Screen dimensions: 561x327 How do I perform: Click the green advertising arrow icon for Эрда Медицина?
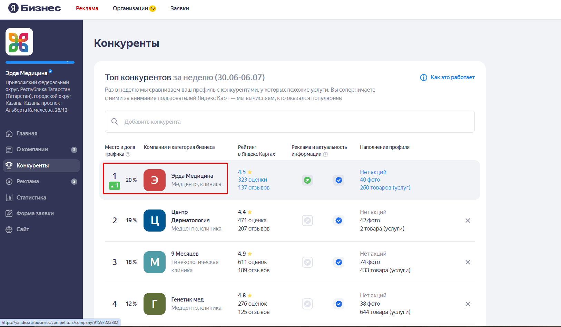(307, 180)
